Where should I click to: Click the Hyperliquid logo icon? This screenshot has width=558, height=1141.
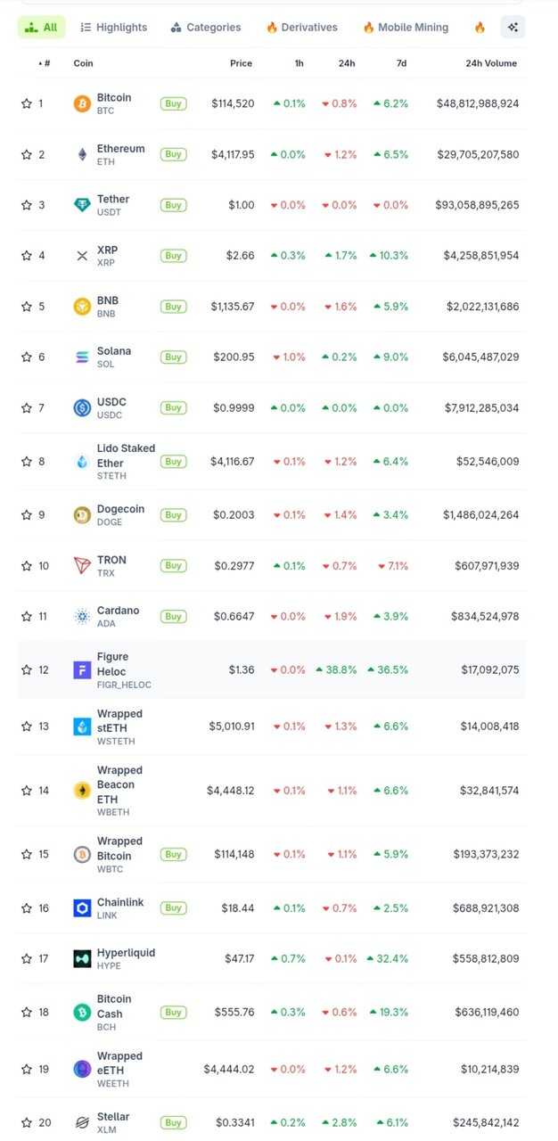coord(82,959)
